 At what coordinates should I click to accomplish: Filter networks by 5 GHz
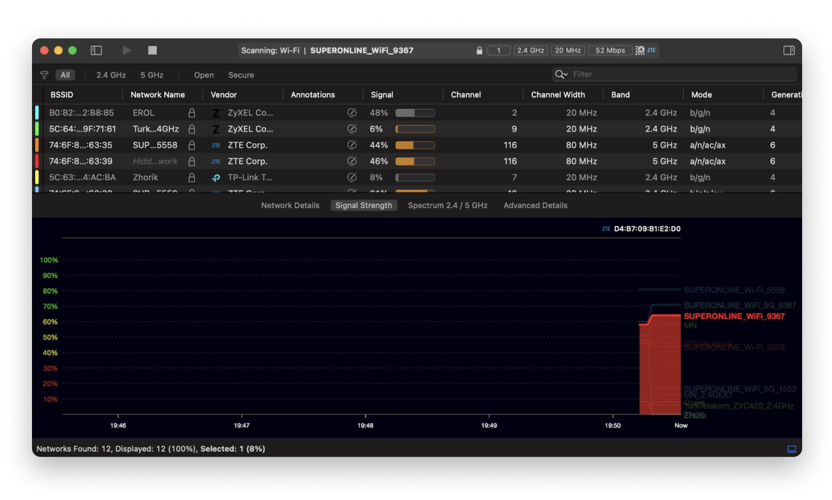[152, 75]
